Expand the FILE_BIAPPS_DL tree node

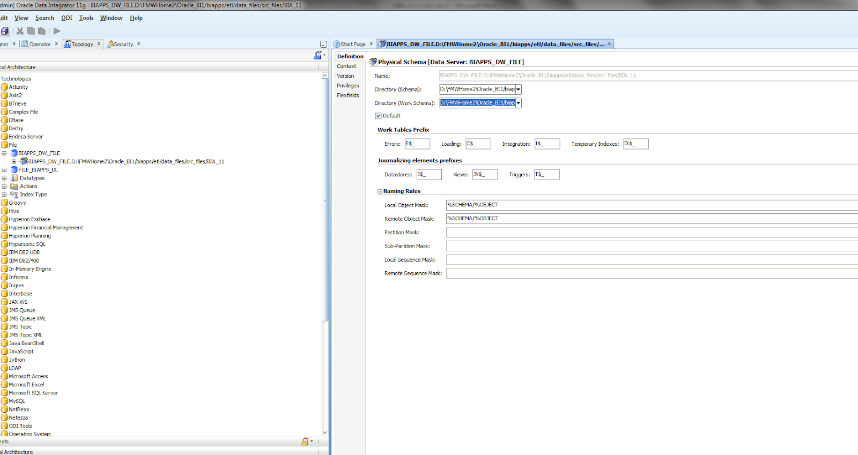click(4, 170)
